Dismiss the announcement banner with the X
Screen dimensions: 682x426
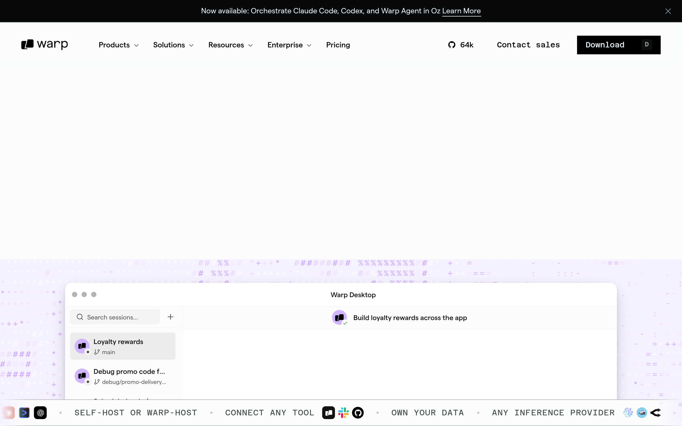click(x=668, y=11)
